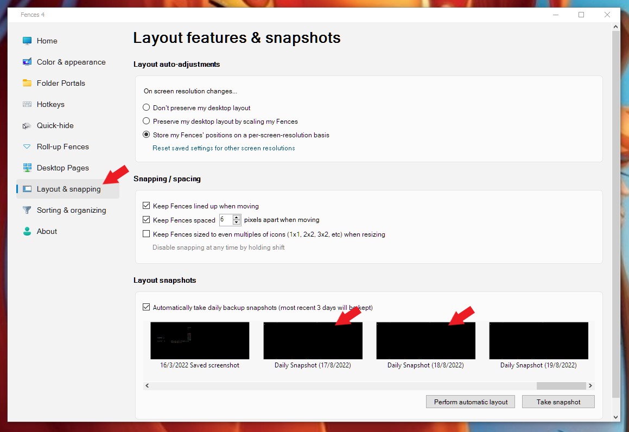The height and width of the screenshot is (432, 629).
Task: Enable Keep Fences sized to icon multiples
Action: coord(147,234)
